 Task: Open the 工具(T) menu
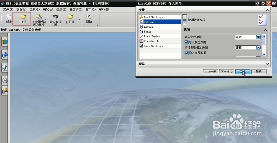(x=35, y=9)
